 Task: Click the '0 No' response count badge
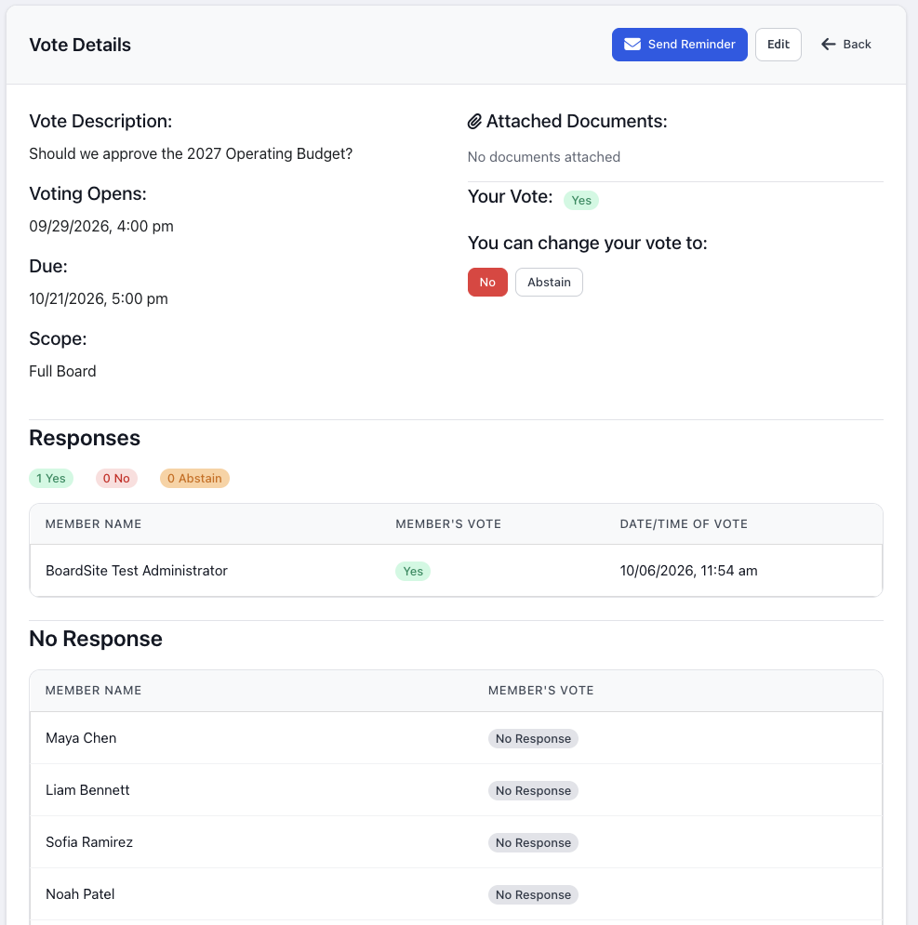(x=116, y=479)
